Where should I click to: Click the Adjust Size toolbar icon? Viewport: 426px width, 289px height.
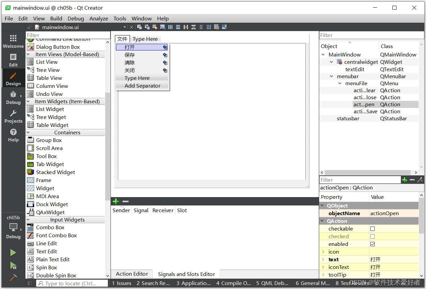coord(224,27)
